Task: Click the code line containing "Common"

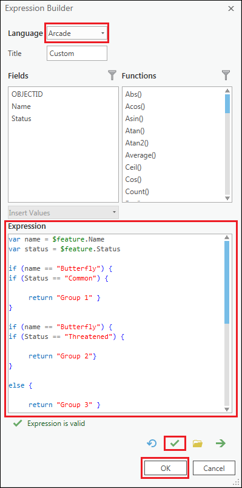Action: 58,278
